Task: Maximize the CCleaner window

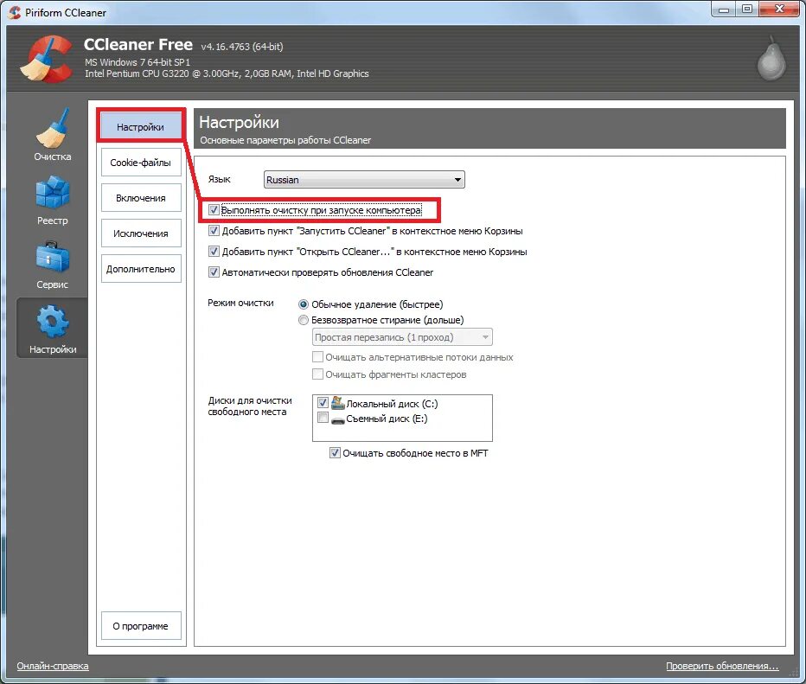Action: 747,9
